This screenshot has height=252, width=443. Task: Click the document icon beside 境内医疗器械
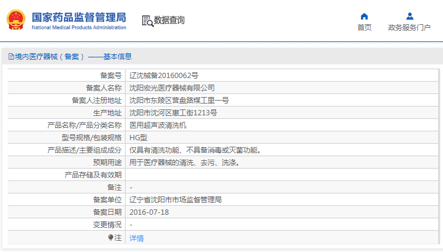11,57
